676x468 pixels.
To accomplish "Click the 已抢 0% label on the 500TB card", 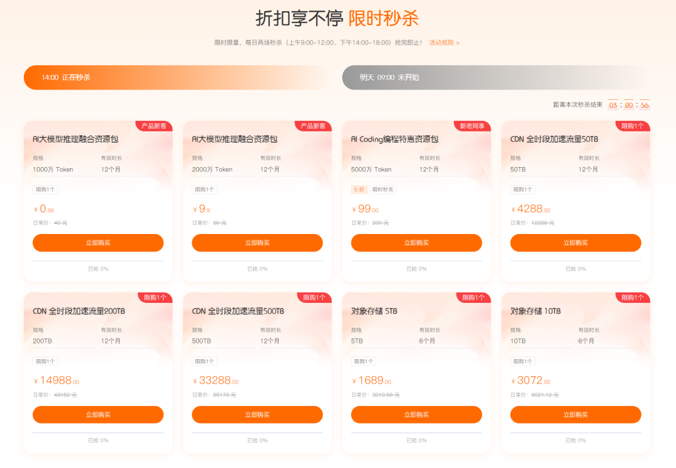I will (257, 440).
